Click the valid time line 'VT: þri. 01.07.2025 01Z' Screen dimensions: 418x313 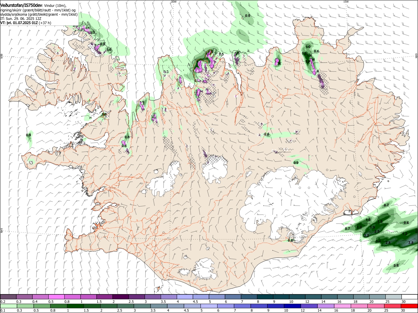click(19, 23)
